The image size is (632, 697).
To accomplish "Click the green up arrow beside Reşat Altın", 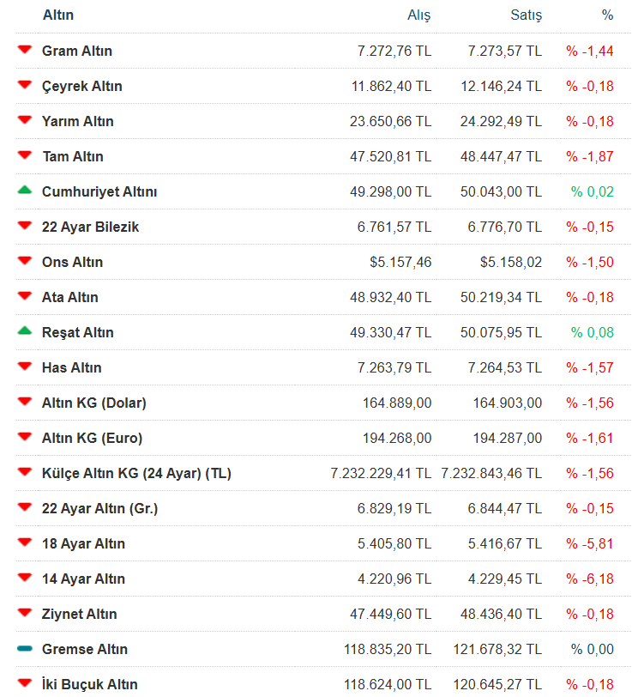I will click(x=24, y=332).
